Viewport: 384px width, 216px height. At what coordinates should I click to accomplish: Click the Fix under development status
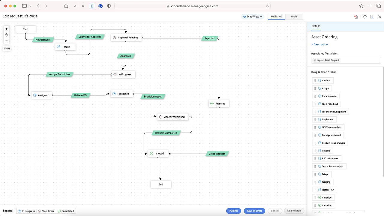pos(331,112)
